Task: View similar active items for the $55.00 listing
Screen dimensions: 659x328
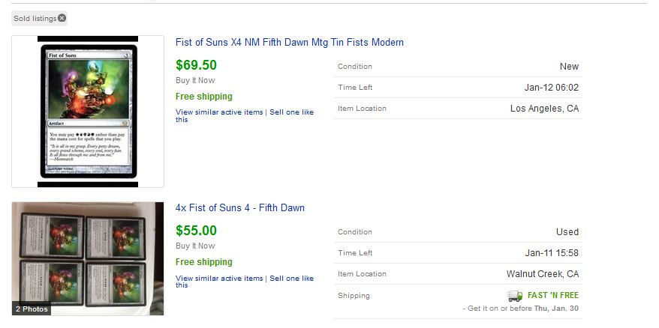Action: pos(219,279)
